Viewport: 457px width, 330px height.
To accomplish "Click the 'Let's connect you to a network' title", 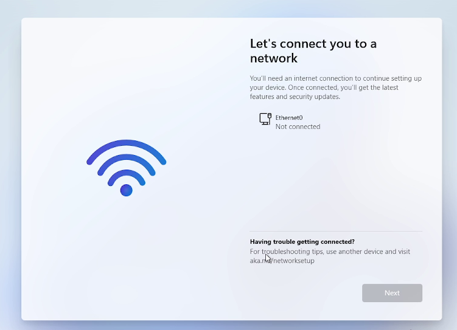I will coord(313,50).
